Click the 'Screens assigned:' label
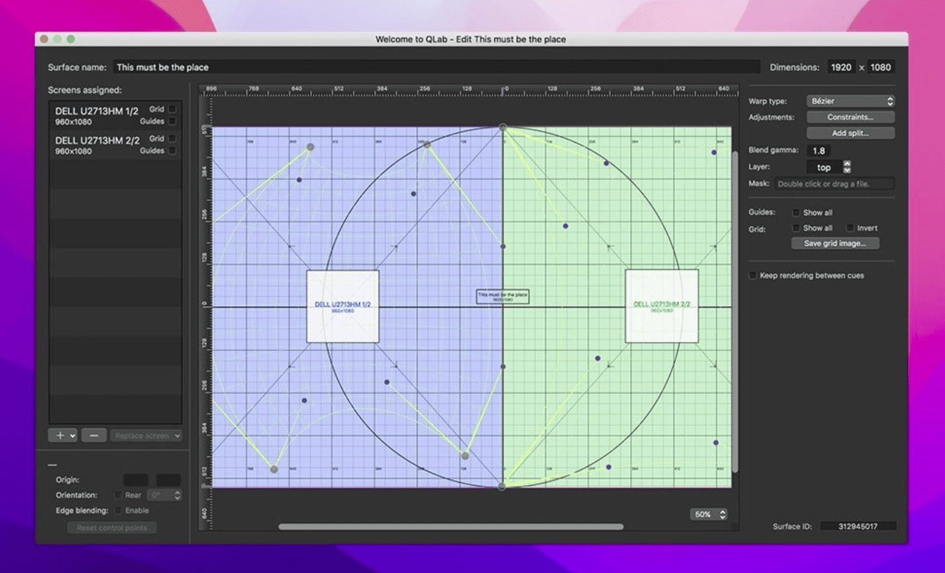The width and height of the screenshot is (945, 573). tap(85, 90)
